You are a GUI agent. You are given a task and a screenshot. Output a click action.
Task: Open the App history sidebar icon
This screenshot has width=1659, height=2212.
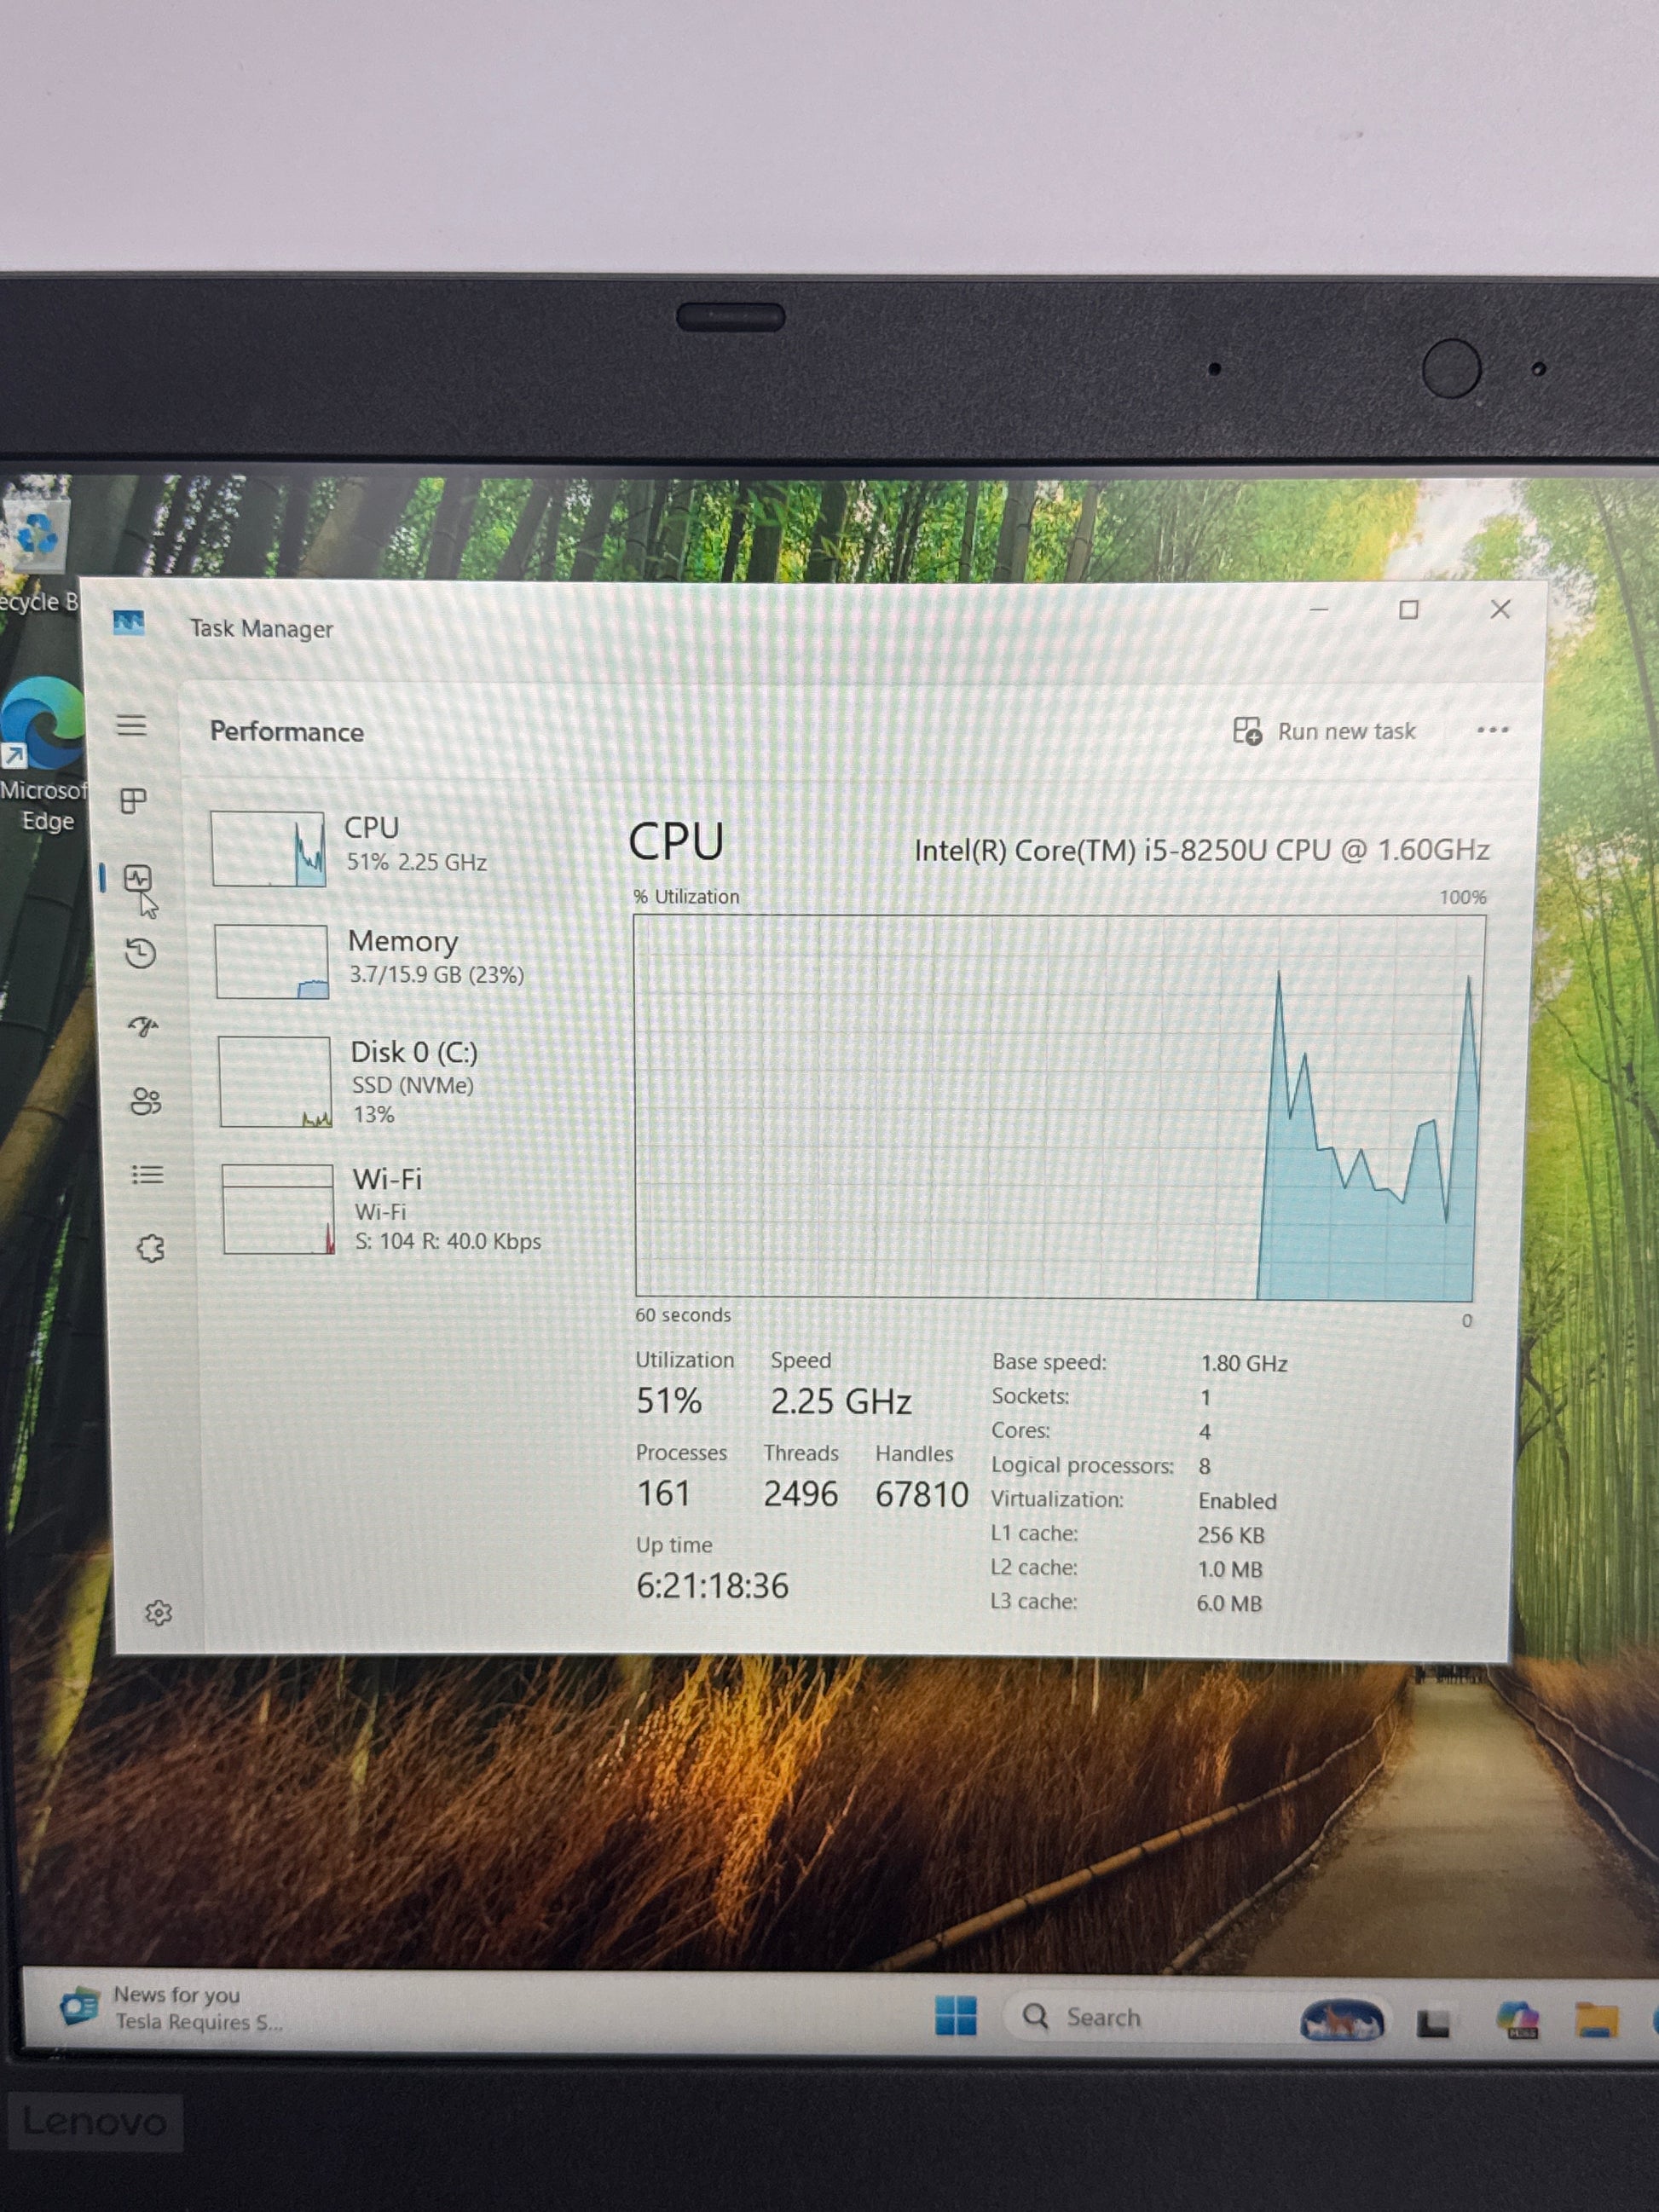[x=141, y=953]
